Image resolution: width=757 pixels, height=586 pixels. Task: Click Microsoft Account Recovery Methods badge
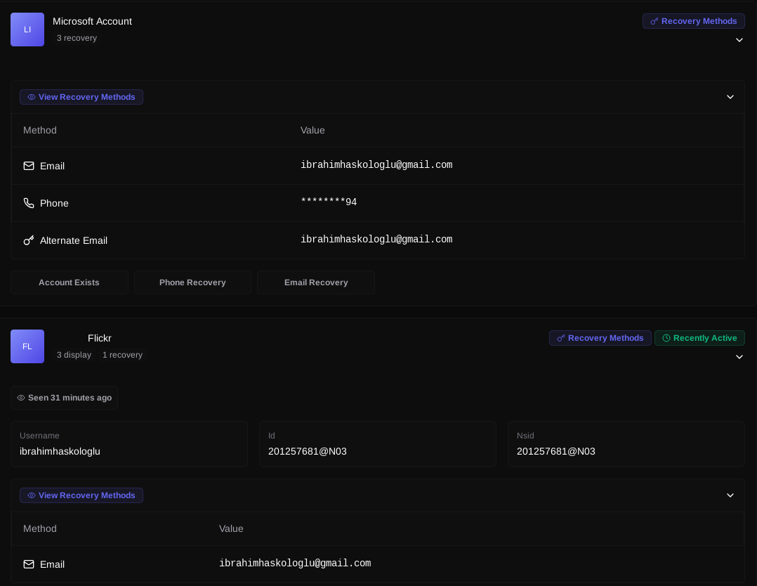693,21
